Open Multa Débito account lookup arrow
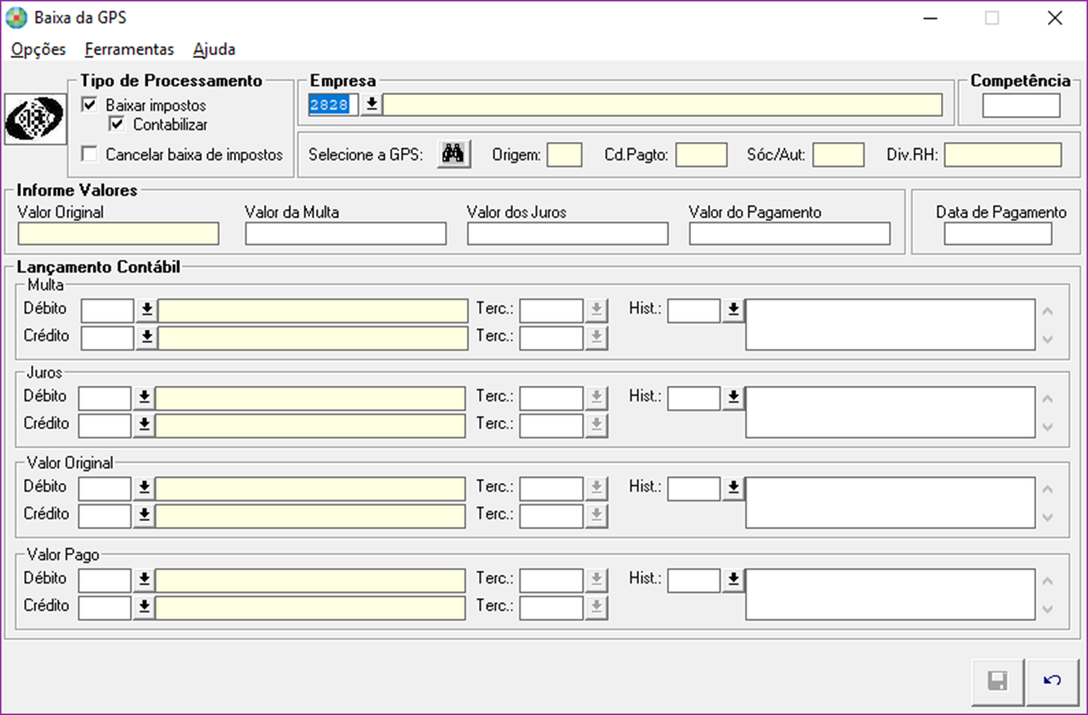The height and width of the screenshot is (715, 1088). 146,311
